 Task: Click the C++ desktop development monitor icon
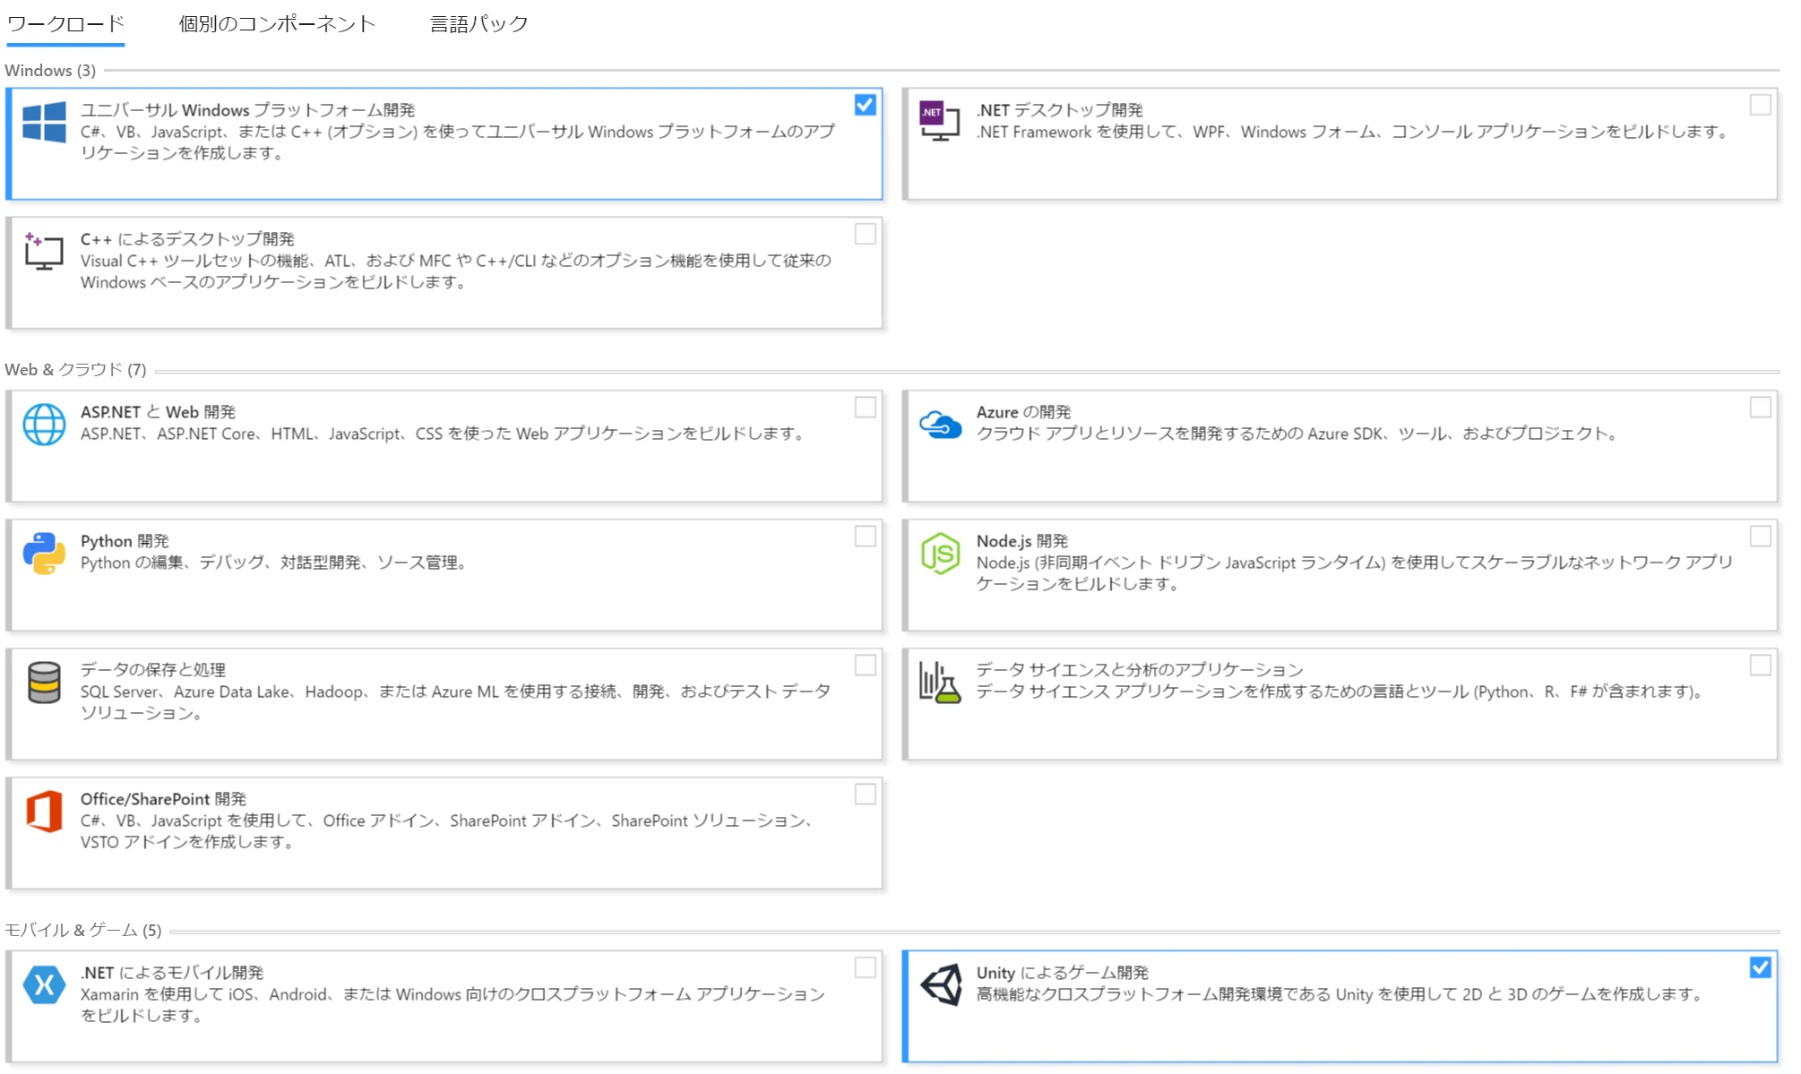click(44, 252)
